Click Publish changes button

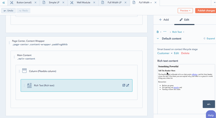pyautogui.click(x=206, y=11)
